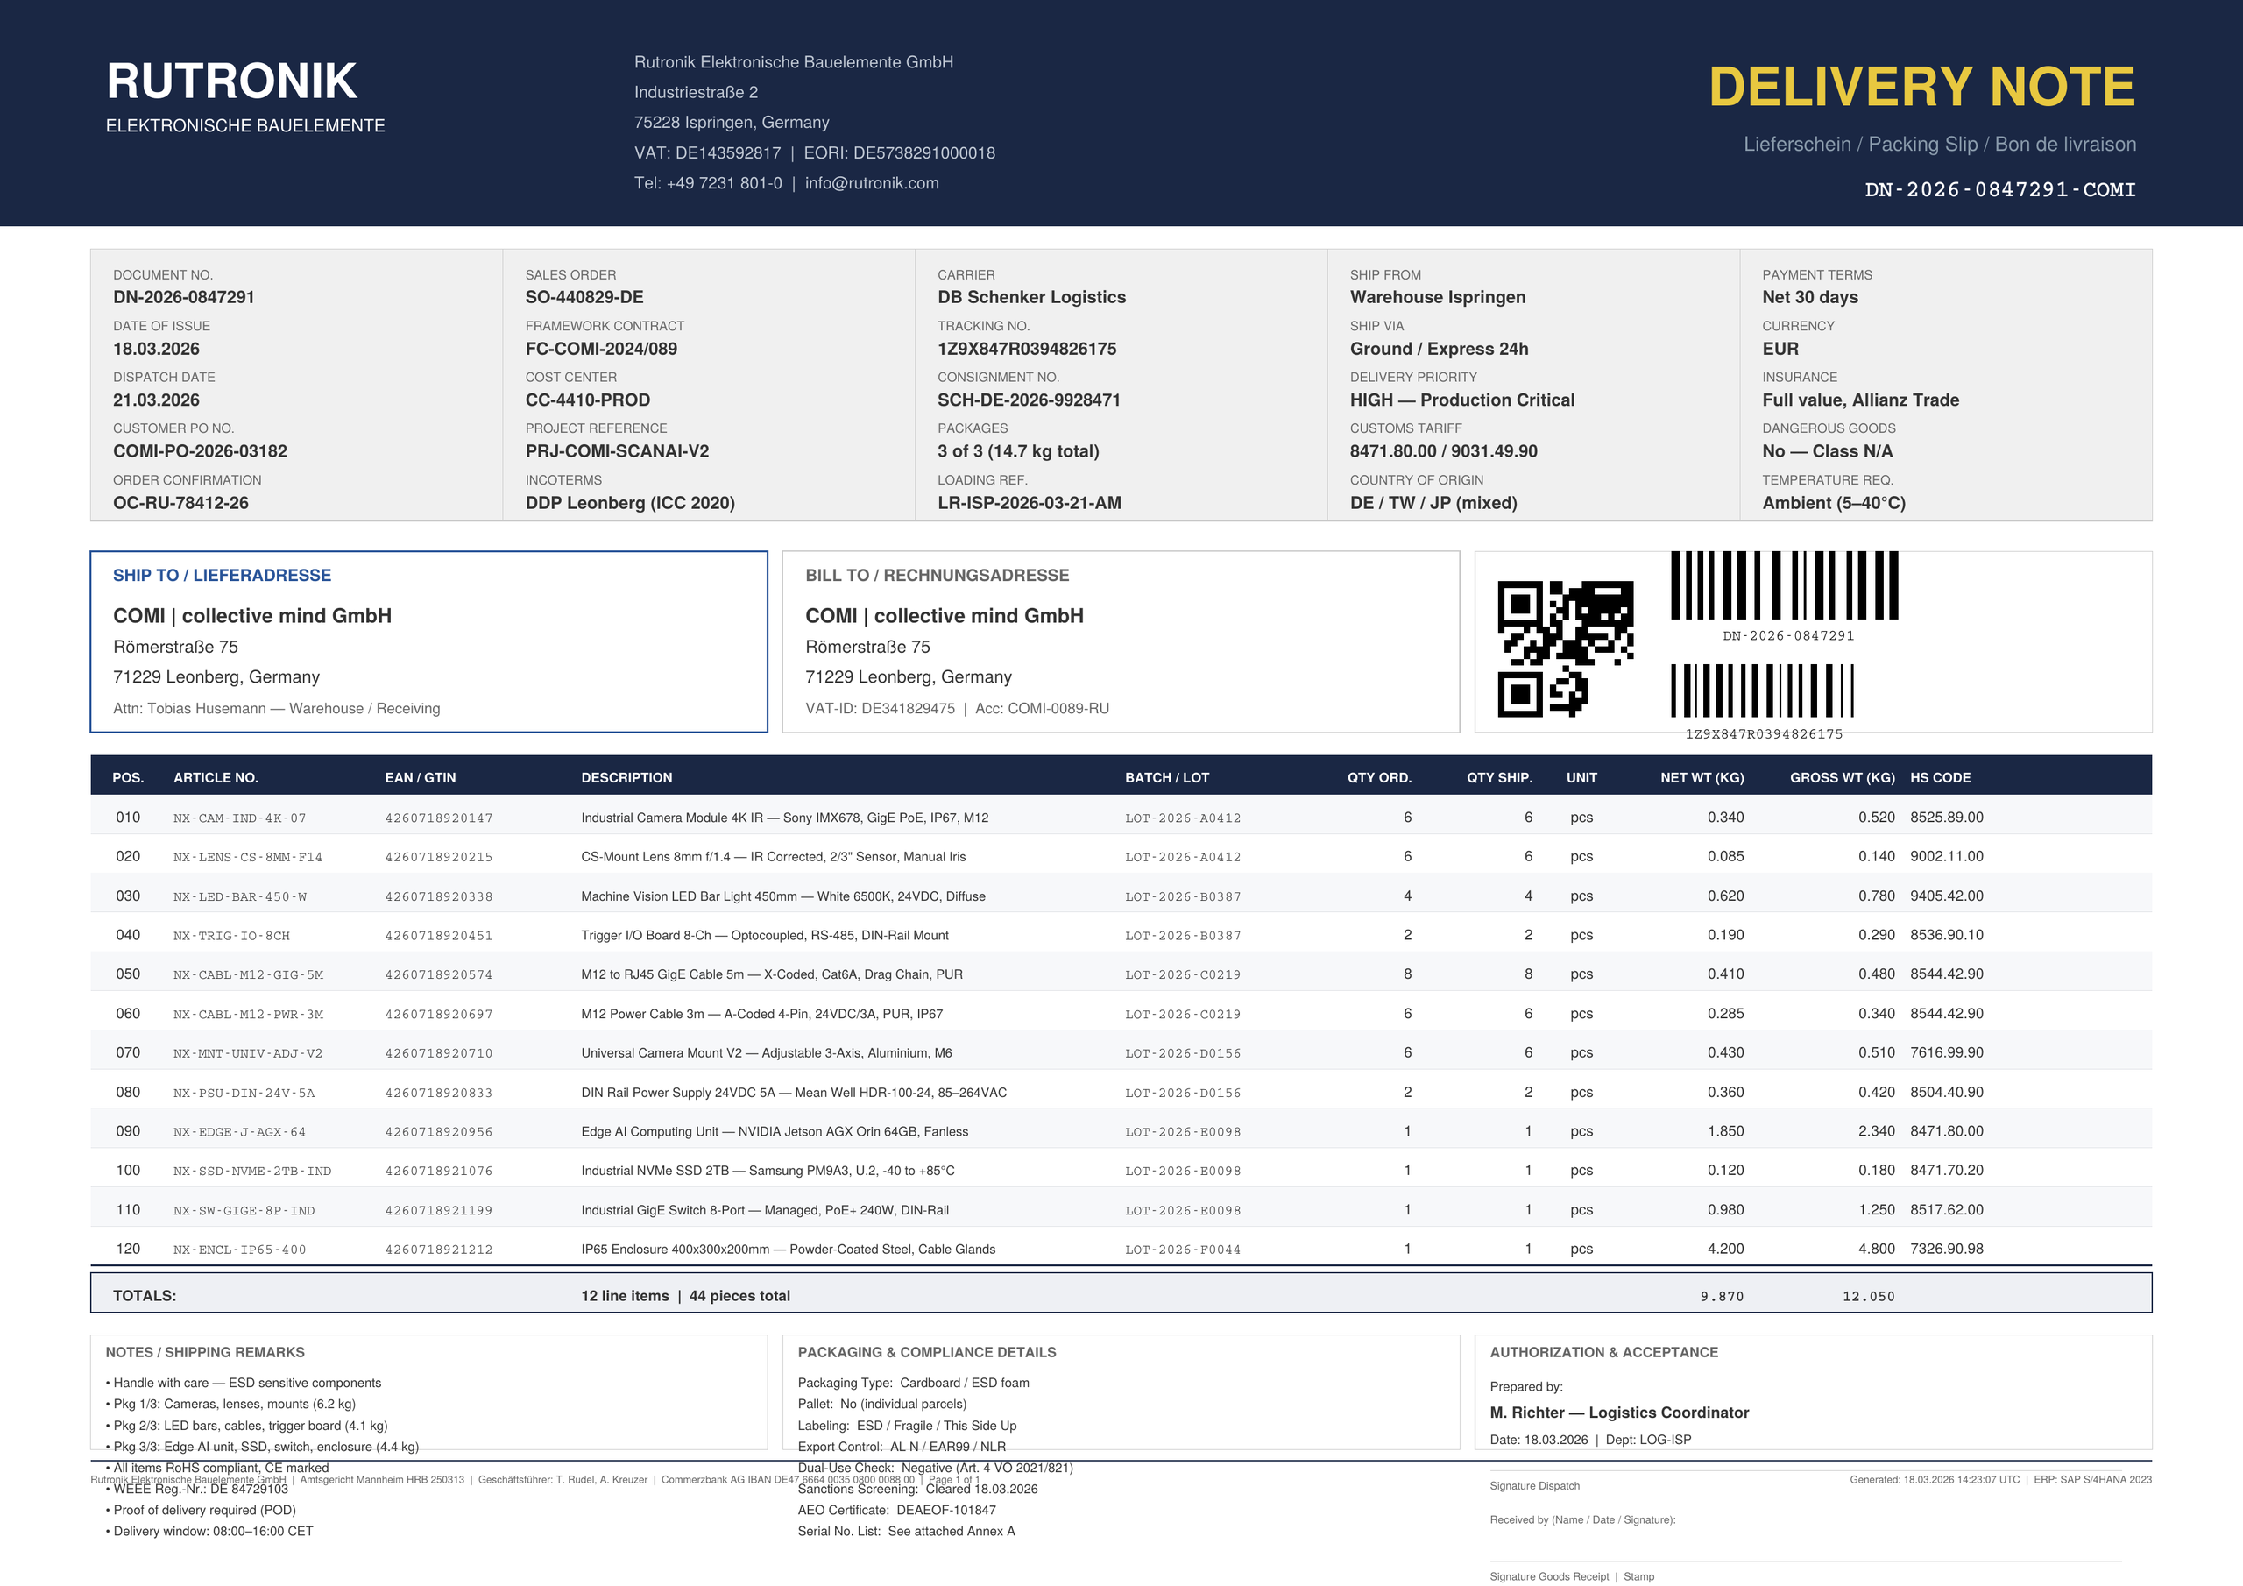
Task: Click article NX-CAM-IND-4K-07
Action: pyautogui.click(x=239, y=818)
